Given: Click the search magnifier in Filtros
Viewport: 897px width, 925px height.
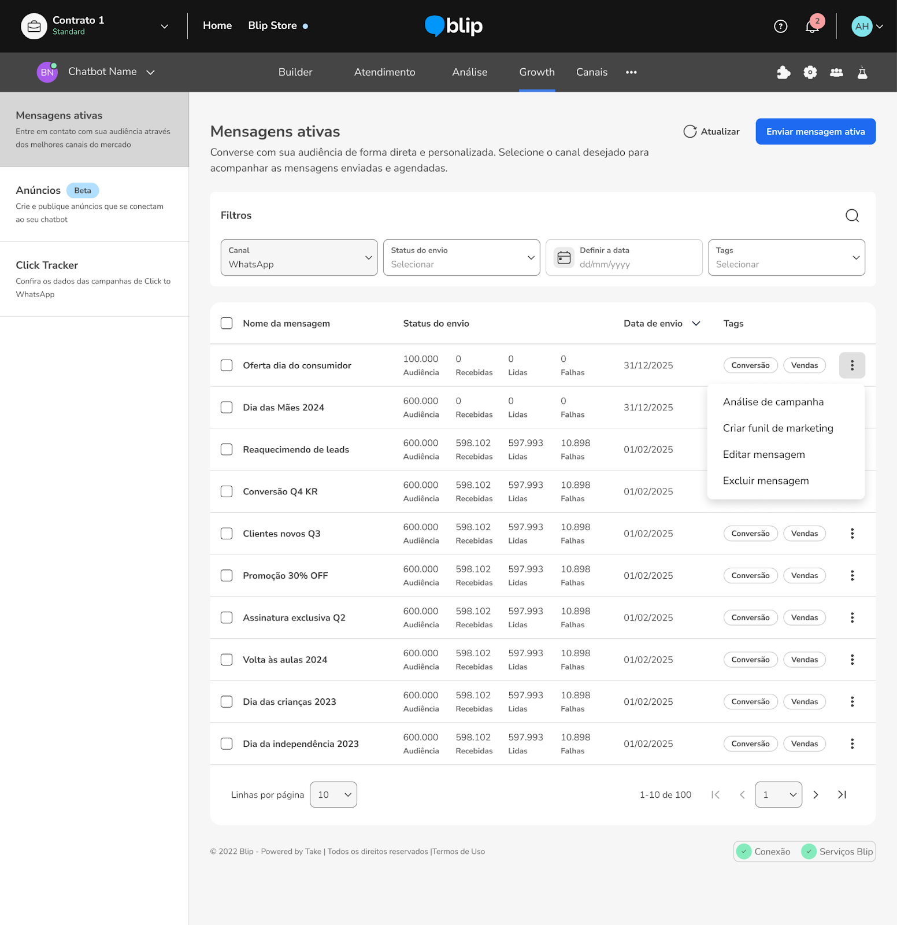Looking at the screenshot, I should click(x=852, y=216).
